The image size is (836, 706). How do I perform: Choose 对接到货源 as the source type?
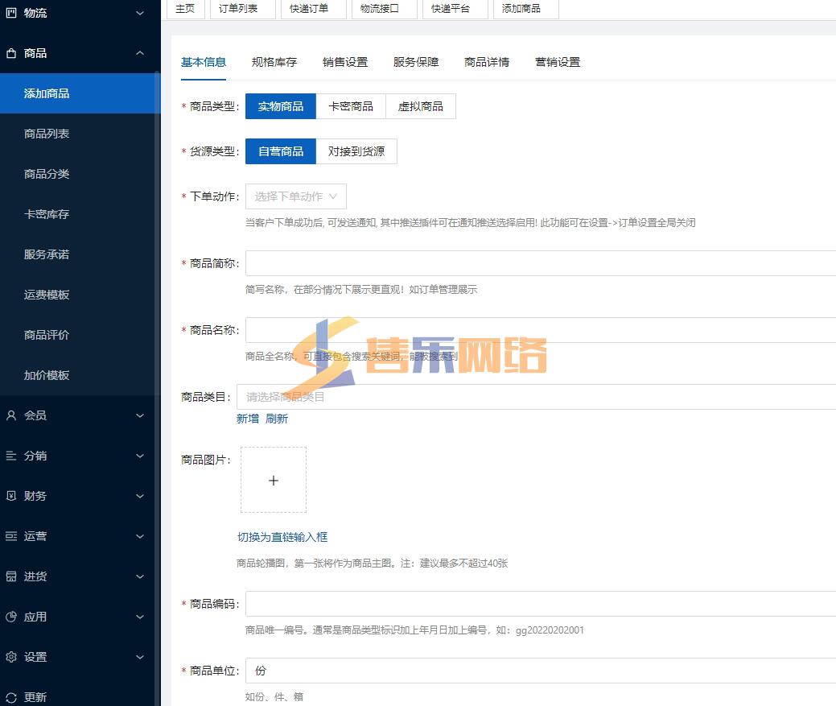coord(356,151)
